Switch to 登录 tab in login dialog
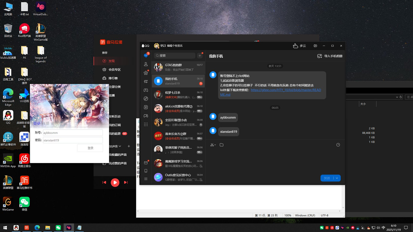Screen dimensions: 413x232 36,123
